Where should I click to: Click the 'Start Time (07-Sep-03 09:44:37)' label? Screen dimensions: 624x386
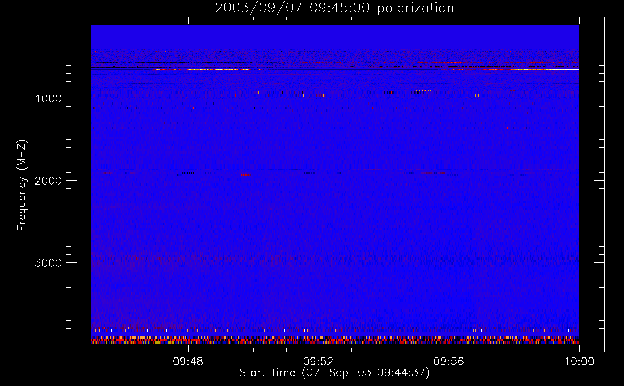coord(334,373)
